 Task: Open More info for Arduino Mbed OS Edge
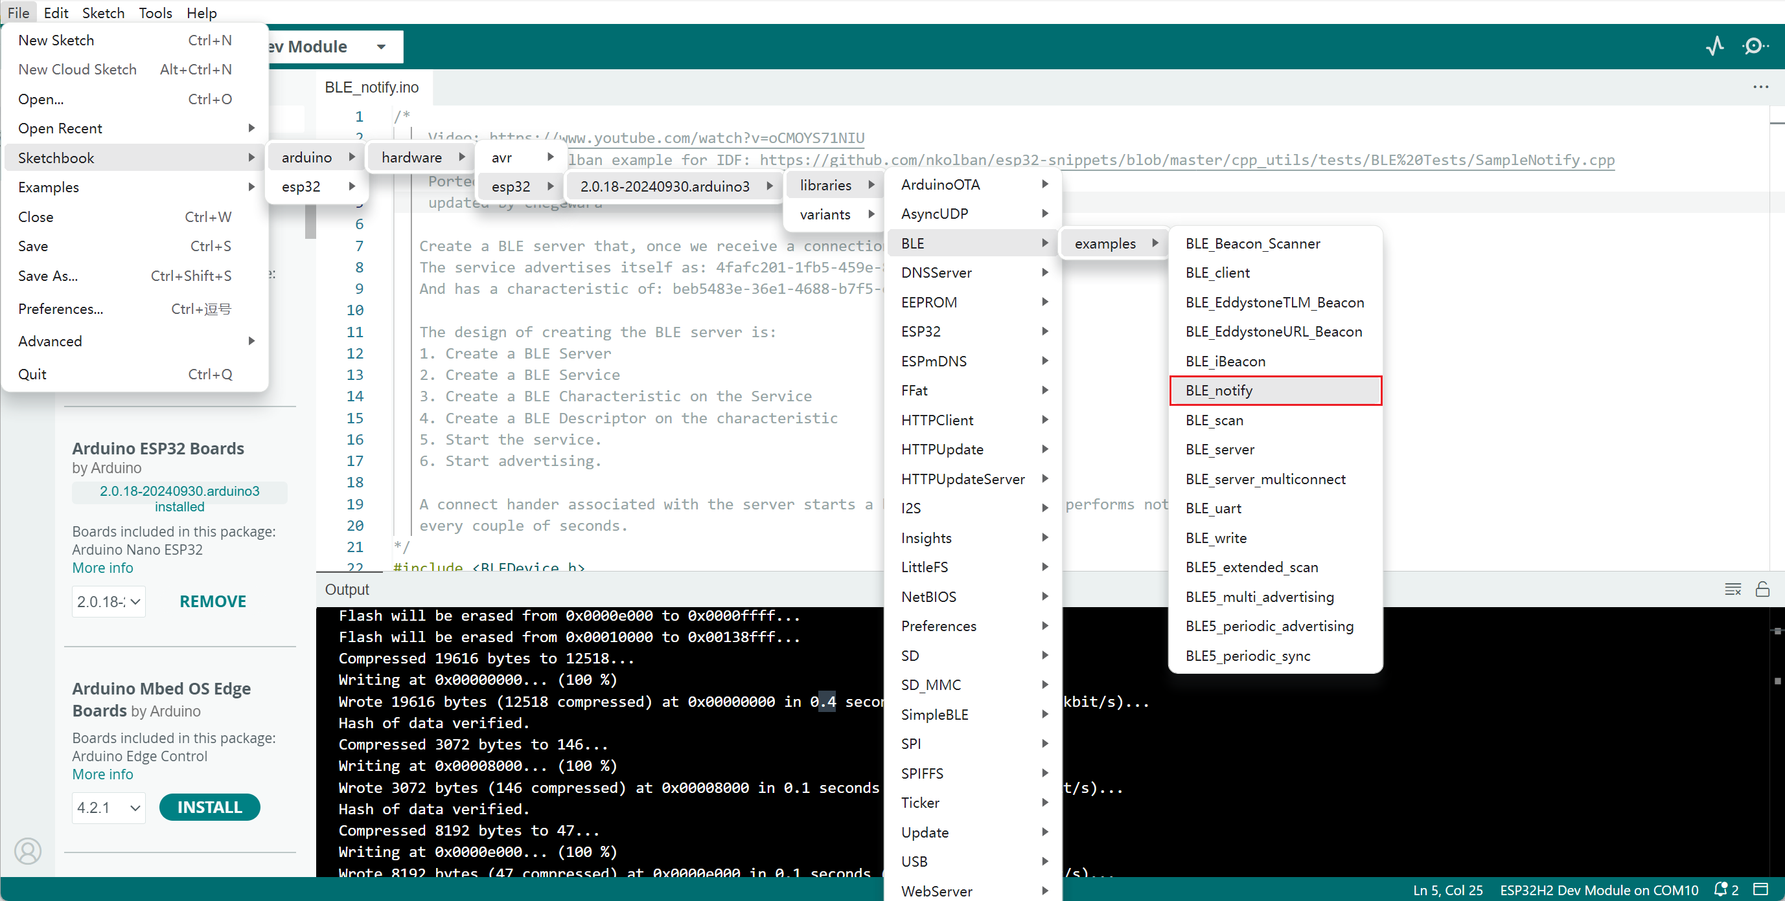[x=102, y=774]
